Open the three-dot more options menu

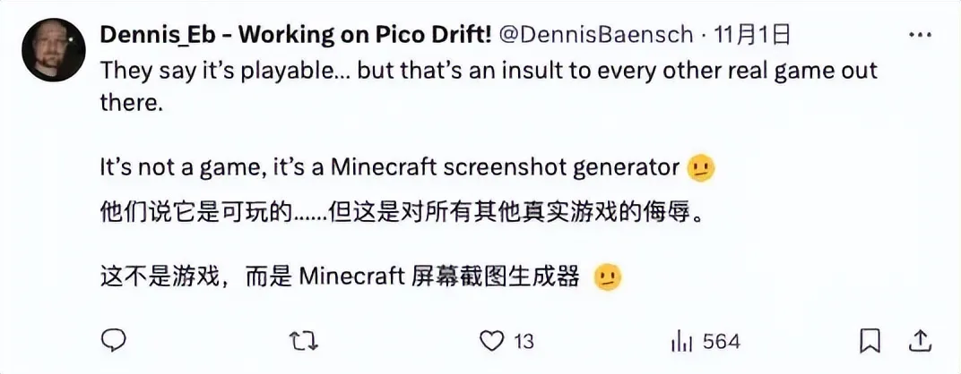coord(920,35)
